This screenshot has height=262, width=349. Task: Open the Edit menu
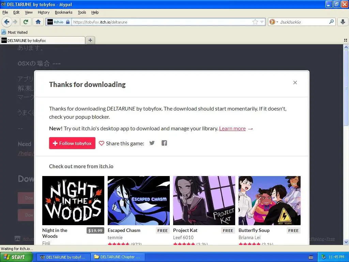(16, 13)
